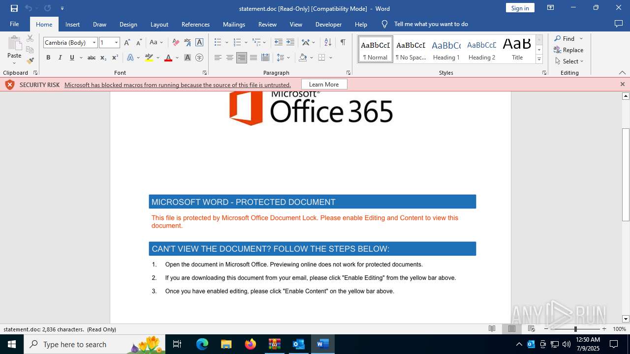Click the Windows taskbar search box
Viewport: 630px width, 354px height.
[x=94, y=344]
